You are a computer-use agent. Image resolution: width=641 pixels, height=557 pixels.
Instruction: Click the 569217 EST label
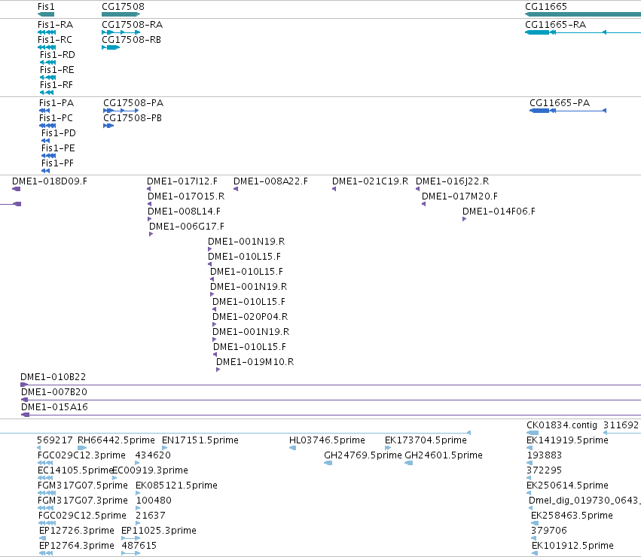pos(55,440)
